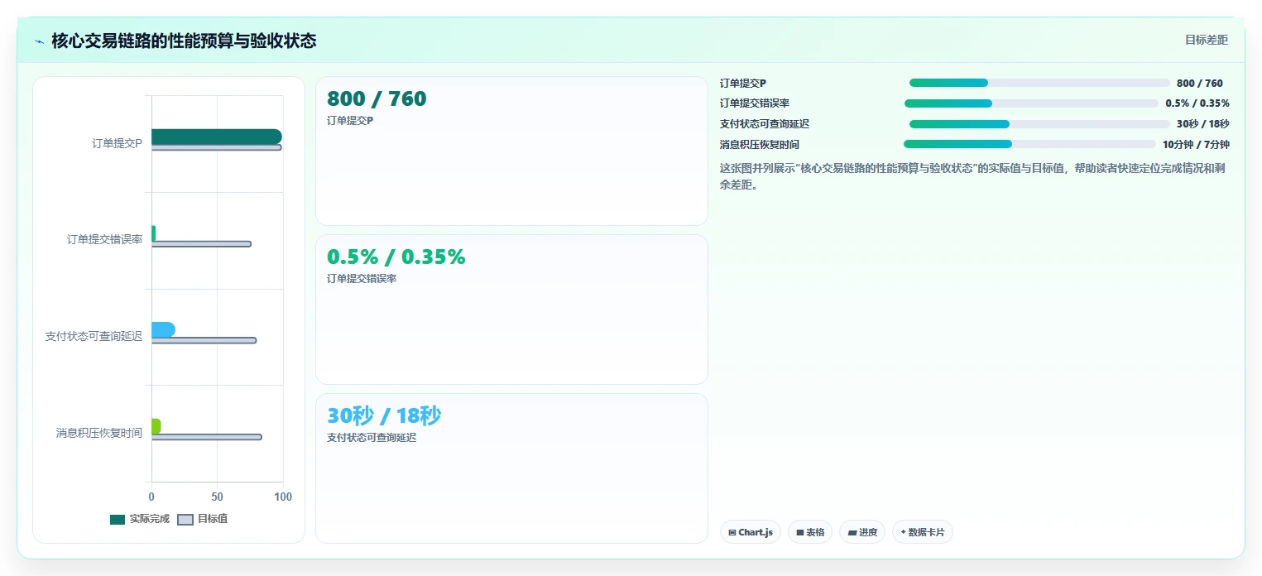Click the 进度 tag chip
Screen dimensions: 1262x576
[862, 532]
